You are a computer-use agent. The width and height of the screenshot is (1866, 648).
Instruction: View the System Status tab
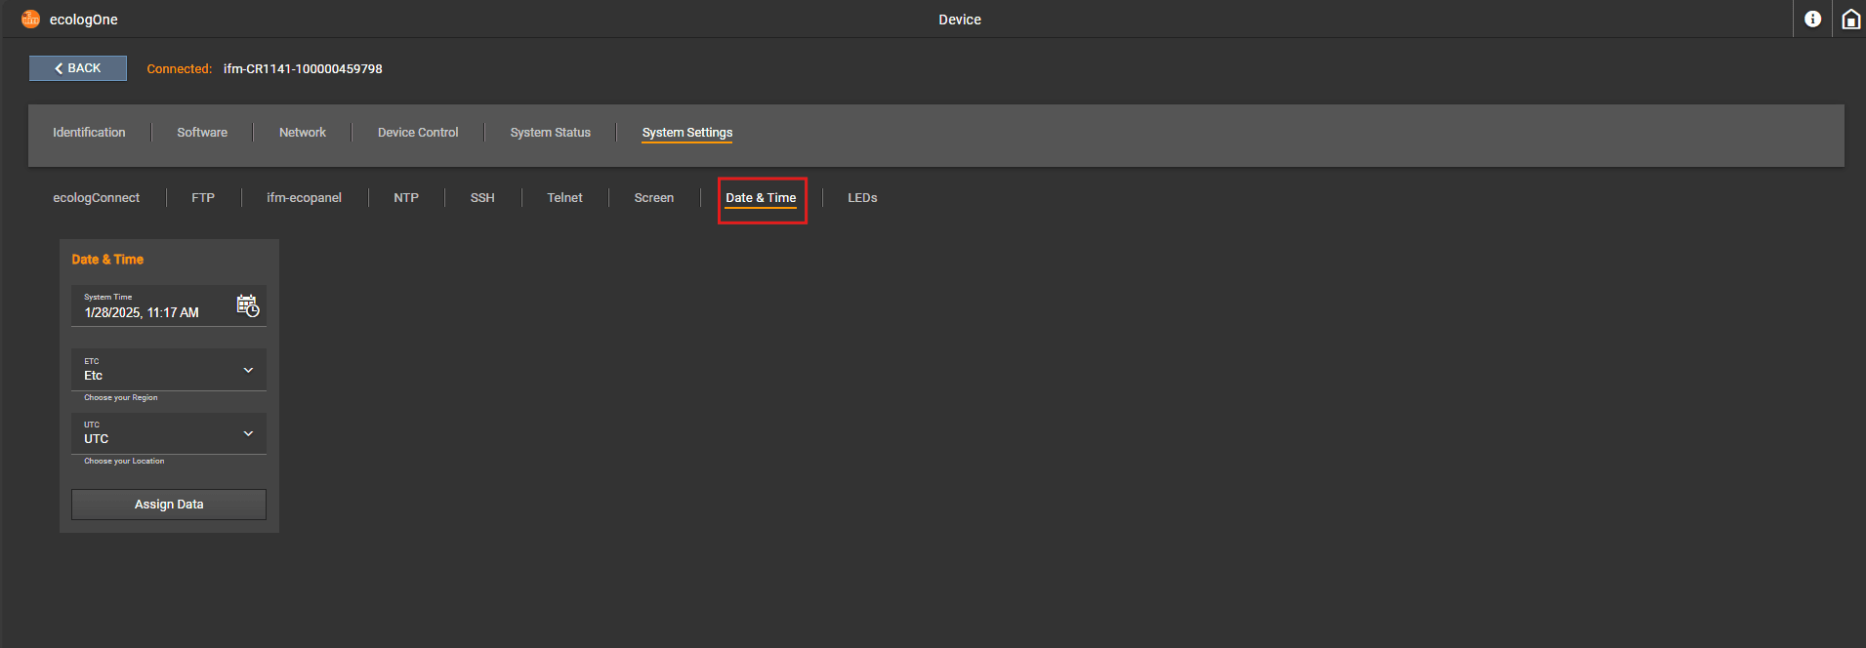(x=550, y=133)
